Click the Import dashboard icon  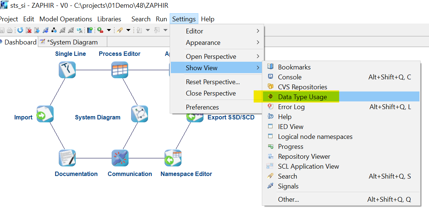click(45, 114)
